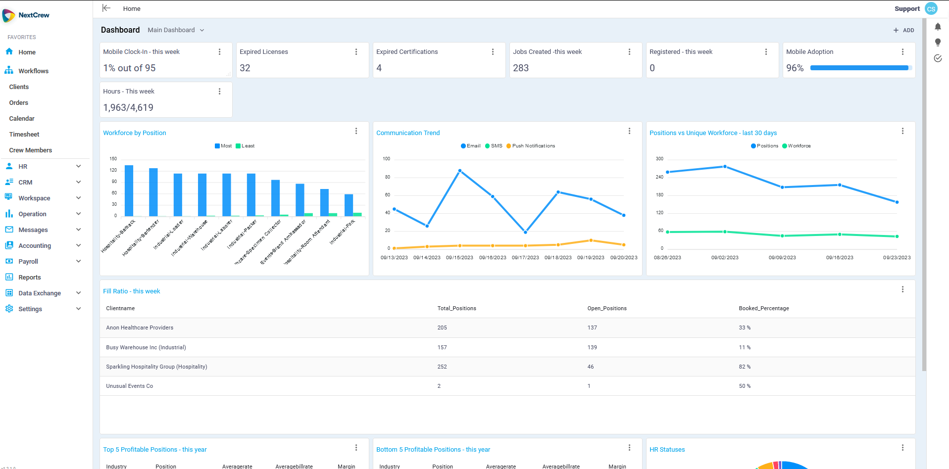This screenshot has height=469, width=949.
Task: Click the Home breadcrumb
Action: point(132,8)
